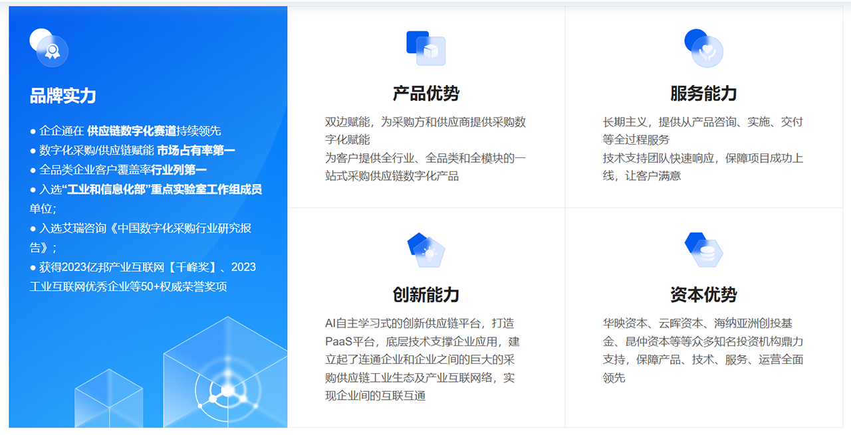Click the 市场占有率第一 bullet text
This screenshot has height=435, width=851.
pyautogui.click(x=196, y=151)
